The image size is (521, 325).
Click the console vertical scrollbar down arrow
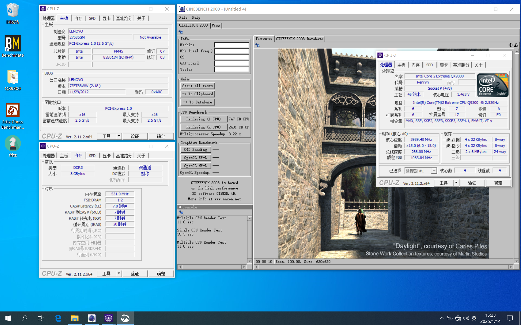[x=250, y=261]
